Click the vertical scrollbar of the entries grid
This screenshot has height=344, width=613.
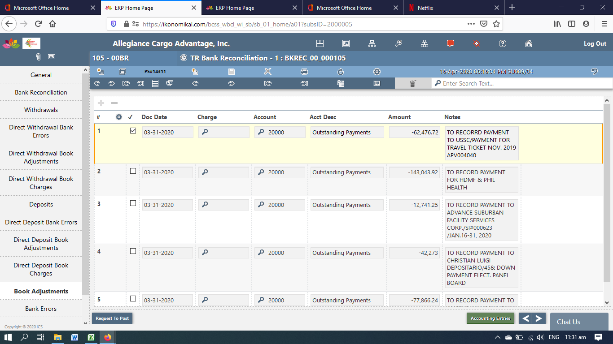pos(607,193)
